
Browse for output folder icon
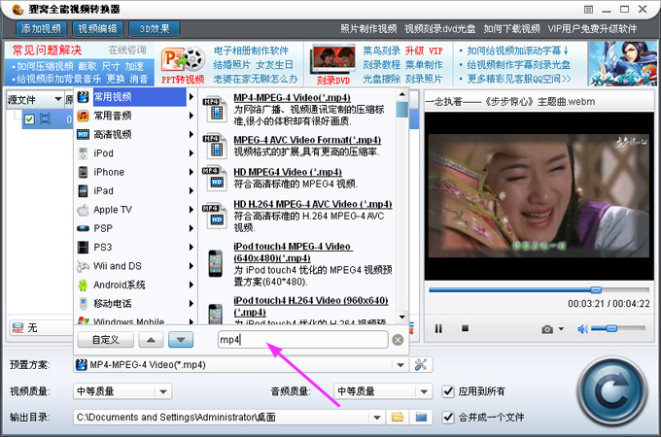tap(398, 418)
